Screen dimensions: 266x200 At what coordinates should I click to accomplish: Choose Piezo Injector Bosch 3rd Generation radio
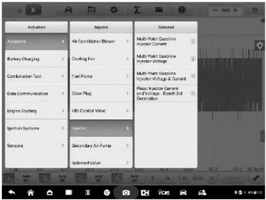pos(193,93)
